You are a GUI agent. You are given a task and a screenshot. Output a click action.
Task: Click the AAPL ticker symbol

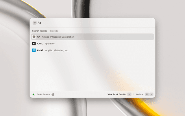tap(40, 43)
